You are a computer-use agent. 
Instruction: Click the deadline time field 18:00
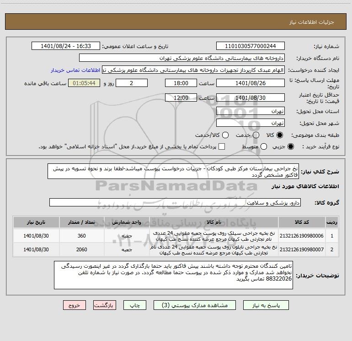pyautogui.click(x=181, y=83)
